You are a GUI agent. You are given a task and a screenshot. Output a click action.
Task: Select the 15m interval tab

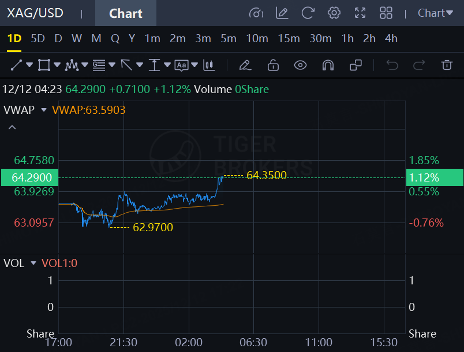289,39
